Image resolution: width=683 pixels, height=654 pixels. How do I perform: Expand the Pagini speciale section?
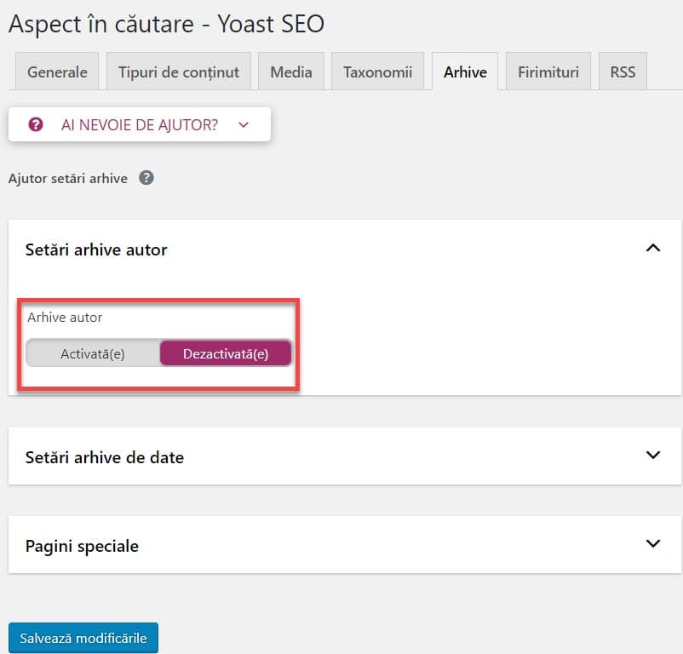[x=653, y=544]
